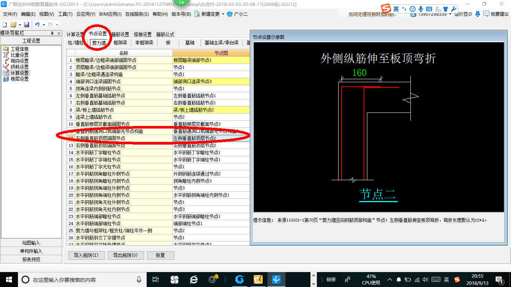The image size is (511, 287).
Task: Click the 导出规则(O) button
Action: click(125, 255)
